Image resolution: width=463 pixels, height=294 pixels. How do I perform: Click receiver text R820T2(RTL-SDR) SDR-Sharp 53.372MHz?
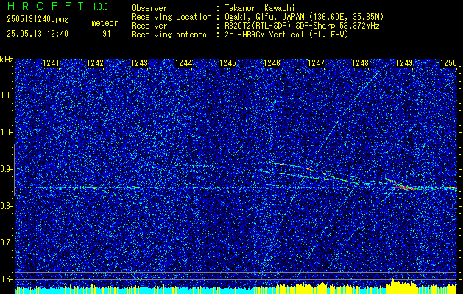(x=302, y=26)
